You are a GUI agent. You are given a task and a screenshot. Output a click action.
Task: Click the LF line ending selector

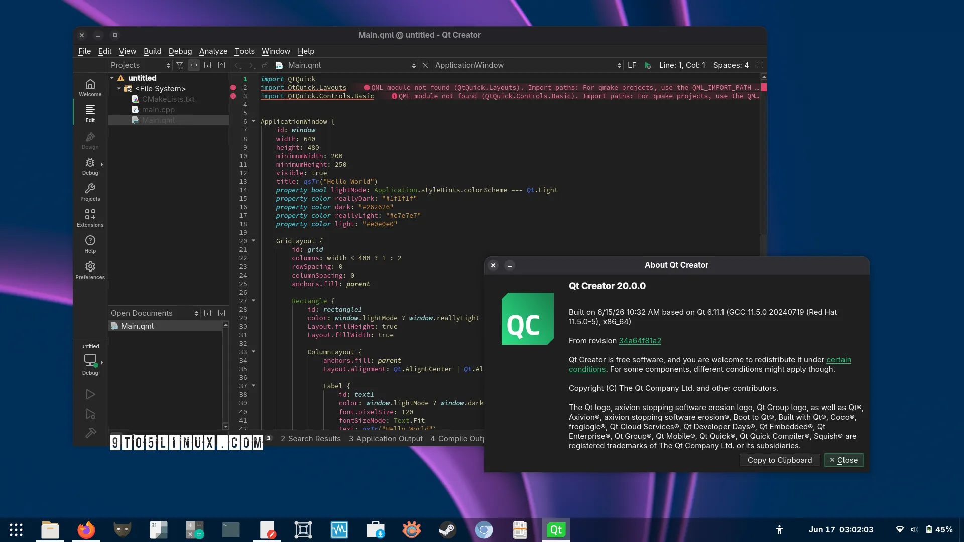coord(632,65)
